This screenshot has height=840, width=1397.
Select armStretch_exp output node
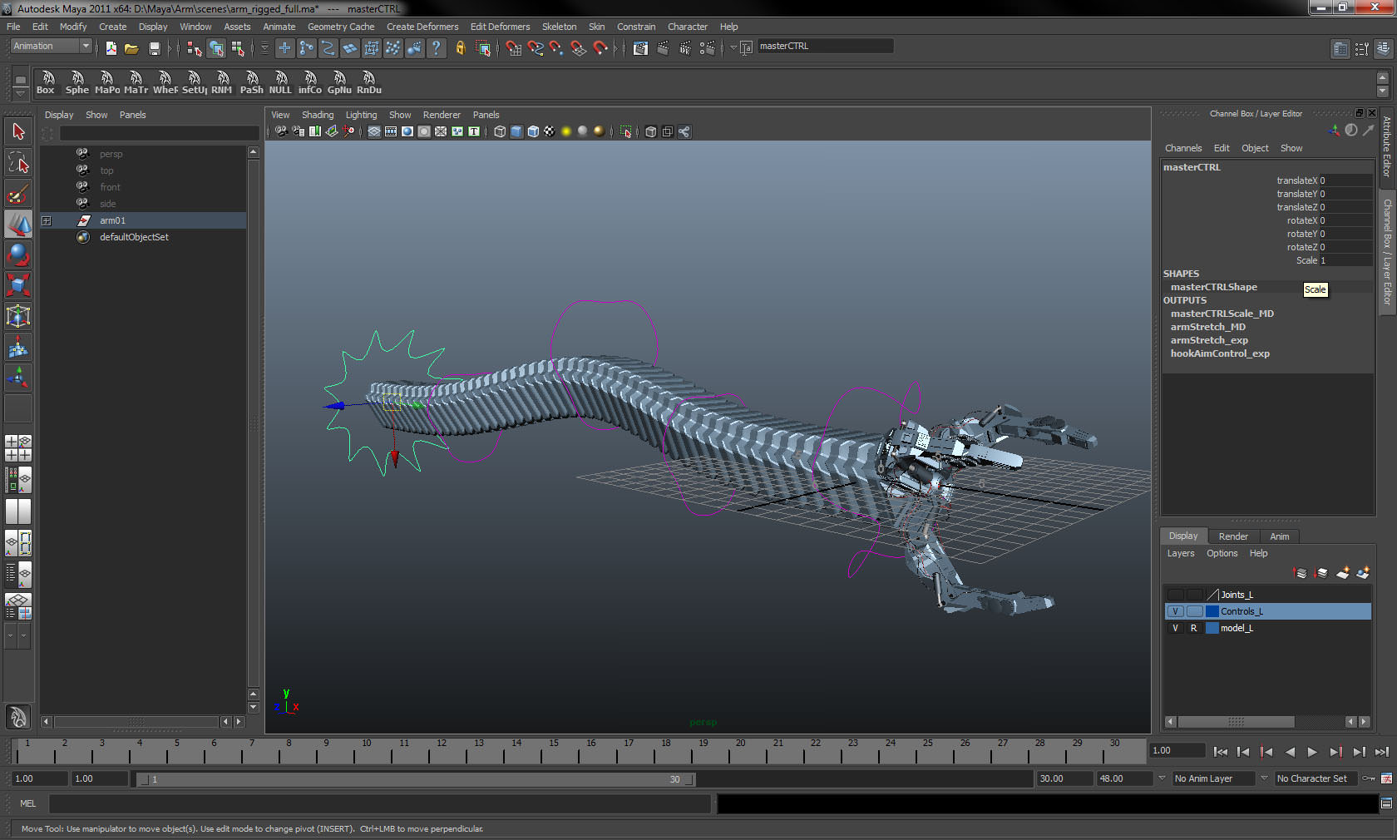(1209, 340)
